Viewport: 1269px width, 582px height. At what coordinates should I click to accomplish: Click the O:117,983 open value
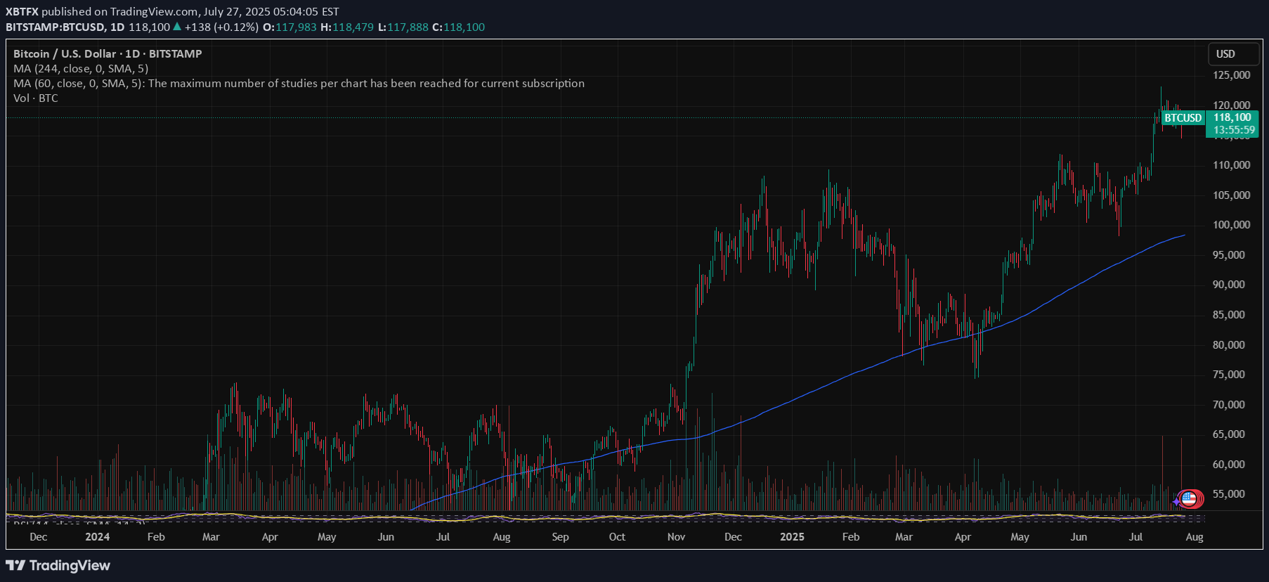(x=289, y=27)
